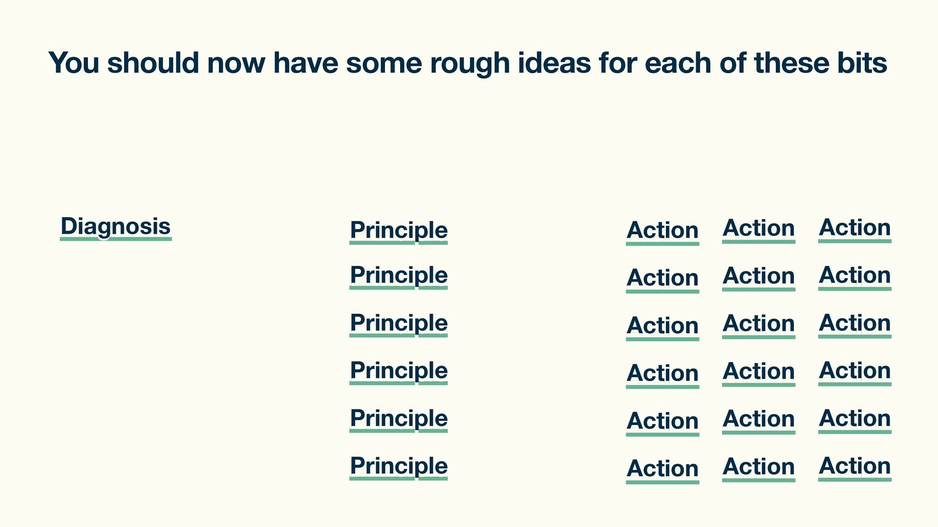
Task: Select the first Principle in the column
Action: pyautogui.click(x=399, y=231)
